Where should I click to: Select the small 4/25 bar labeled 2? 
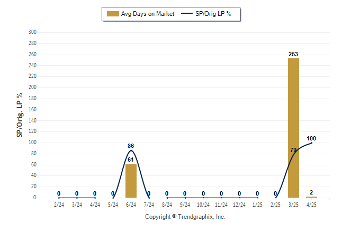click(311, 197)
